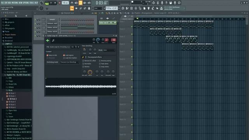Enable Remove DC offset effect
The width and height of the screenshot is (249, 140).
click(89, 61)
